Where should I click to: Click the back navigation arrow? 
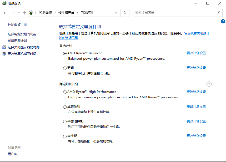(5, 12)
